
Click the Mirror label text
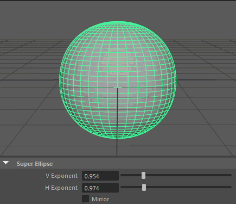(100, 199)
